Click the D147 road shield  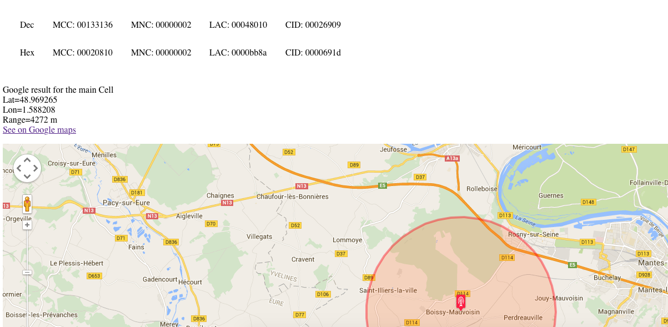629,149
